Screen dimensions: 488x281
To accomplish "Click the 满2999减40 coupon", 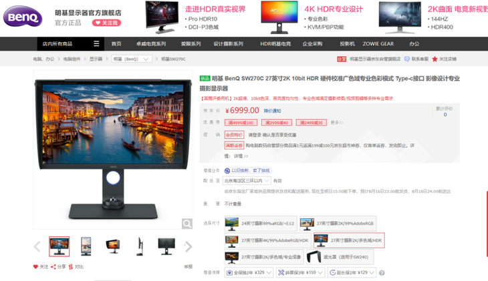I will click(x=277, y=123).
